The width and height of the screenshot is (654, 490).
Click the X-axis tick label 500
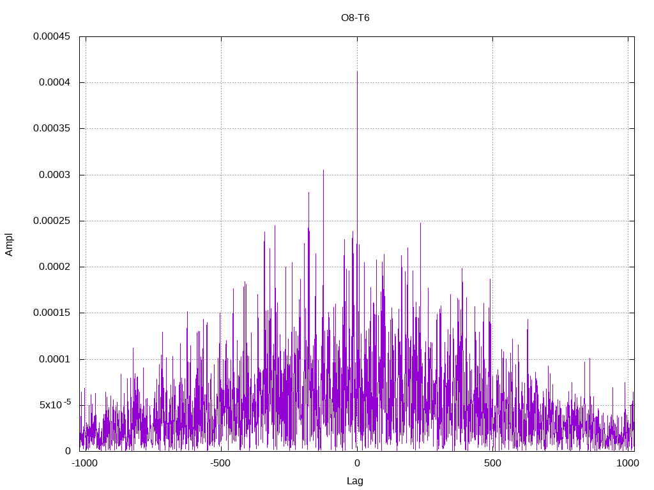click(x=492, y=463)
